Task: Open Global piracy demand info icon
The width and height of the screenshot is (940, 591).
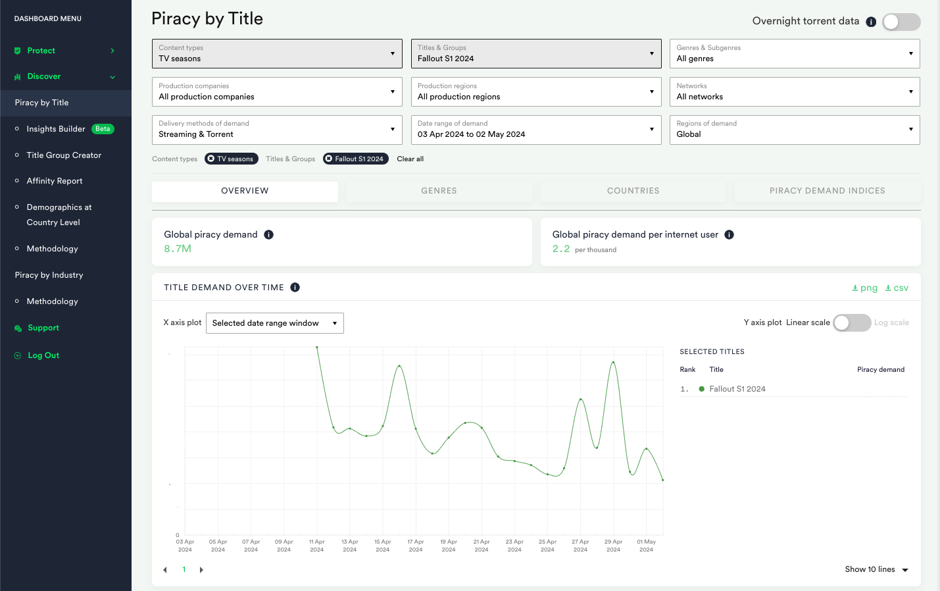Action: 268,235
